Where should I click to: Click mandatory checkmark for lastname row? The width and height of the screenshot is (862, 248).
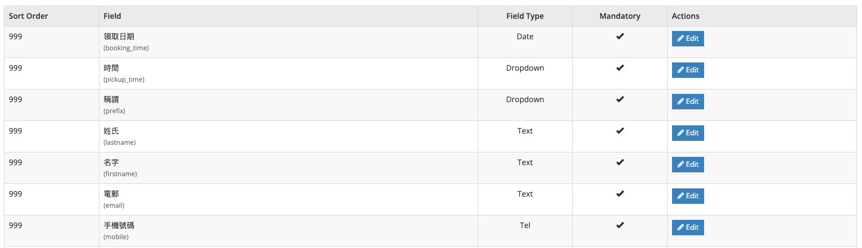tap(620, 131)
